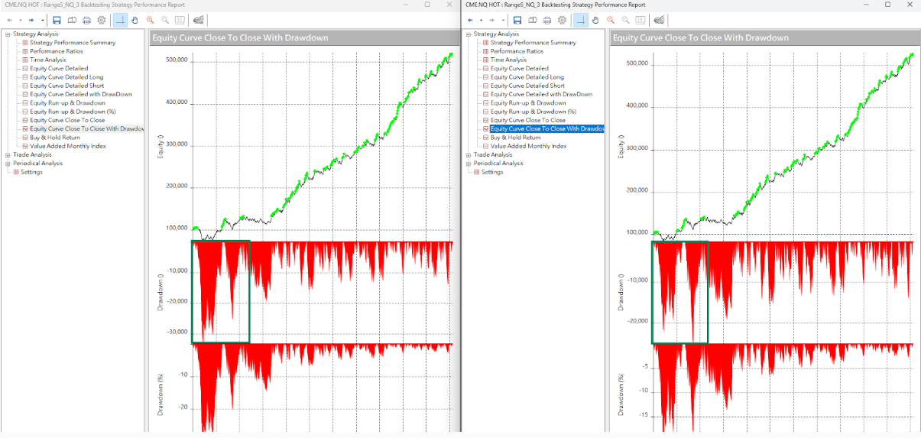Select Time Analysis in the right window tree
The image size is (921, 438).
point(508,60)
